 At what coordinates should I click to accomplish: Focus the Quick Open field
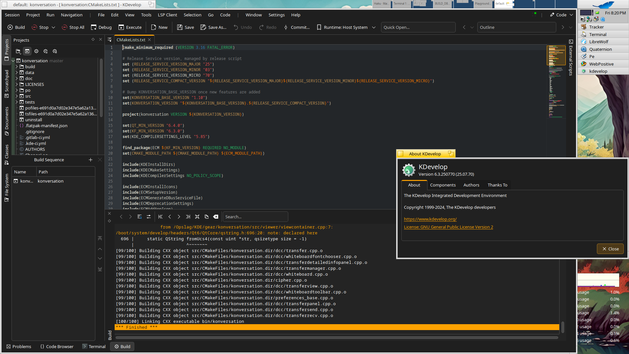pyautogui.click(x=418, y=27)
